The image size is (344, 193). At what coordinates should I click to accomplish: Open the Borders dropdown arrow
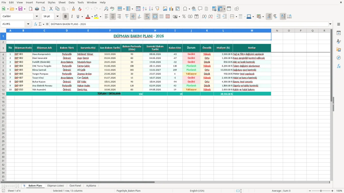(236, 17)
